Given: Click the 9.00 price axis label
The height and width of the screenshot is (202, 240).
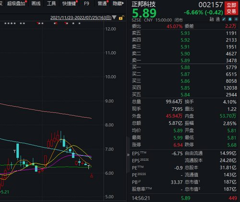Looking at the screenshot, I should 109,101.
